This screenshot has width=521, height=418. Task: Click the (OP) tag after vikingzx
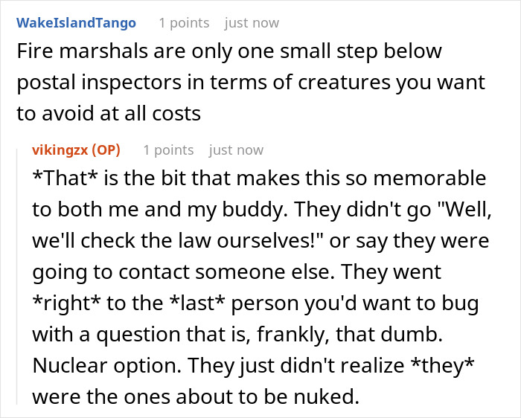coord(106,150)
